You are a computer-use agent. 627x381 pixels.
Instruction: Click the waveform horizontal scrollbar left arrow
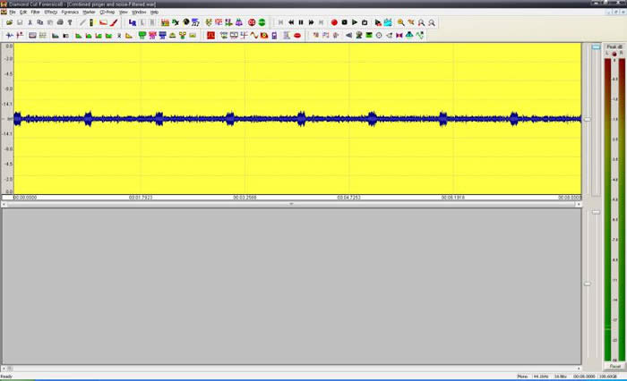pyautogui.click(x=4, y=204)
